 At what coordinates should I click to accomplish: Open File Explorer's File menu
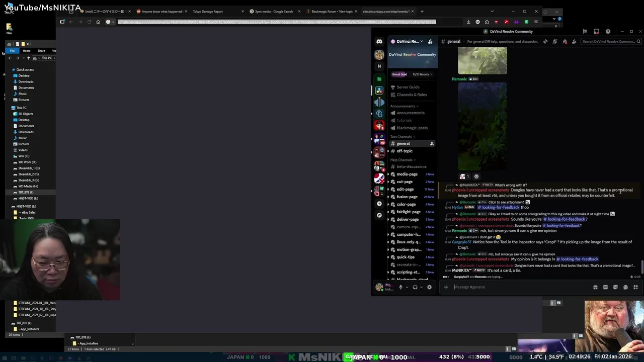[x=13, y=51]
